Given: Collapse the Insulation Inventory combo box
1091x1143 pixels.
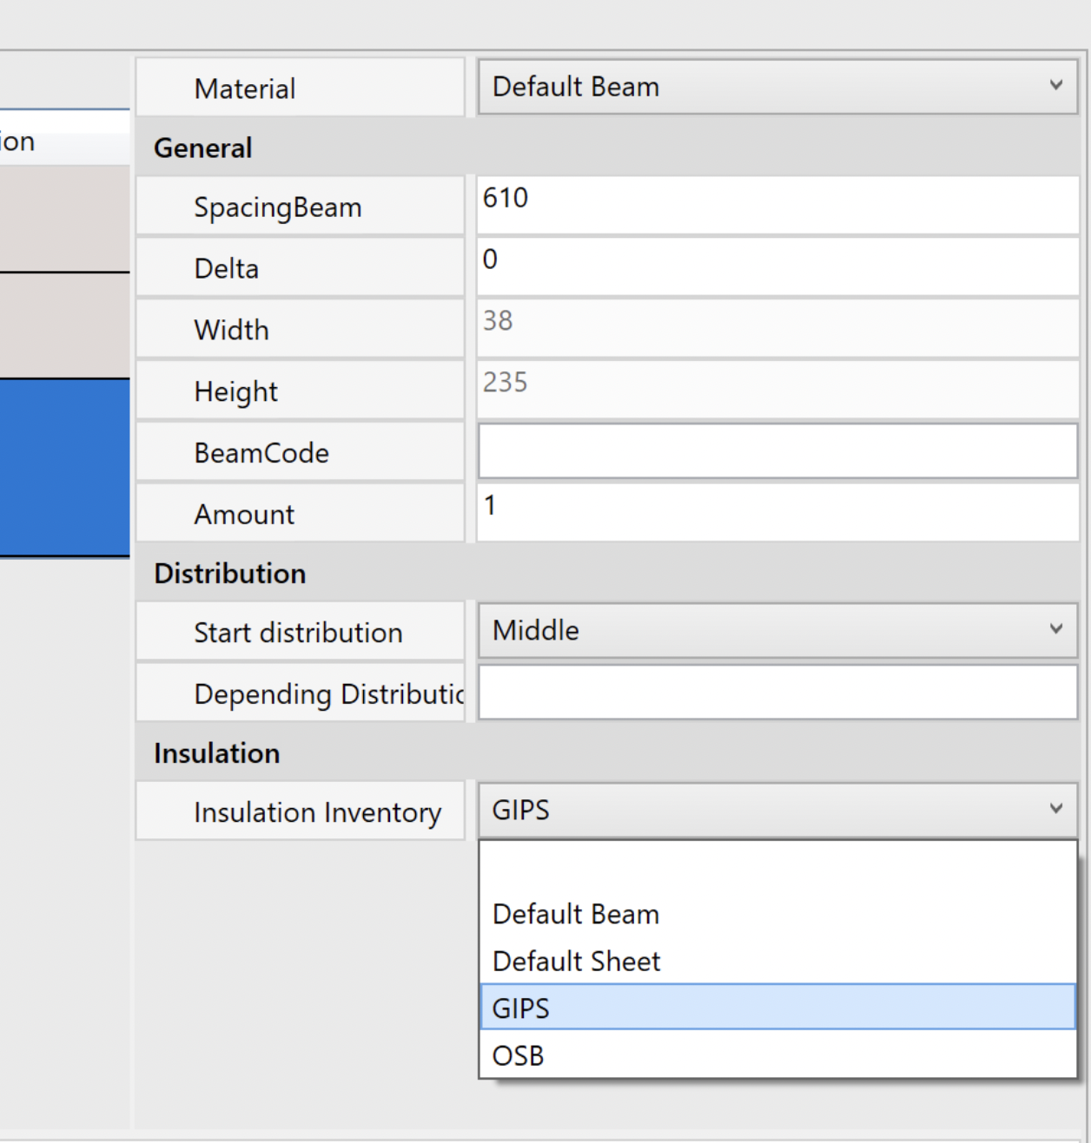Looking at the screenshot, I should (x=777, y=810).
